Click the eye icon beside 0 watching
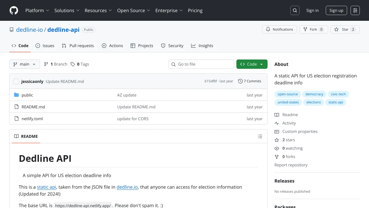369x208 pixels. pos(277,148)
